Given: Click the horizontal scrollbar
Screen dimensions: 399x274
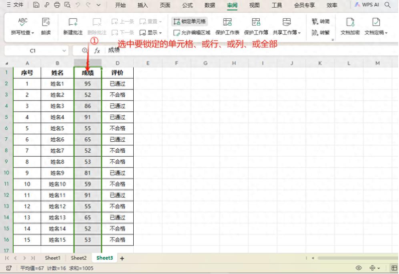Looking at the screenshot, I should pos(357,258).
